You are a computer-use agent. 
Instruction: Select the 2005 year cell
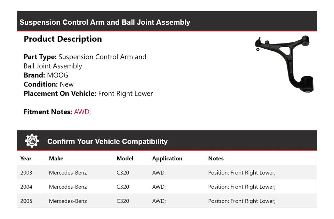point(26,201)
